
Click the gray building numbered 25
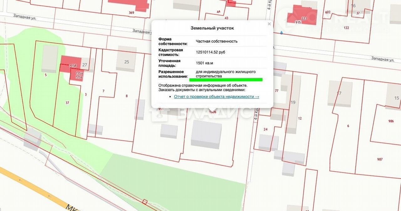[x=126, y=59]
